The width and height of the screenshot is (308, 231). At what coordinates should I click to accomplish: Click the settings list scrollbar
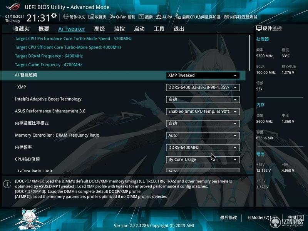pos(249,53)
